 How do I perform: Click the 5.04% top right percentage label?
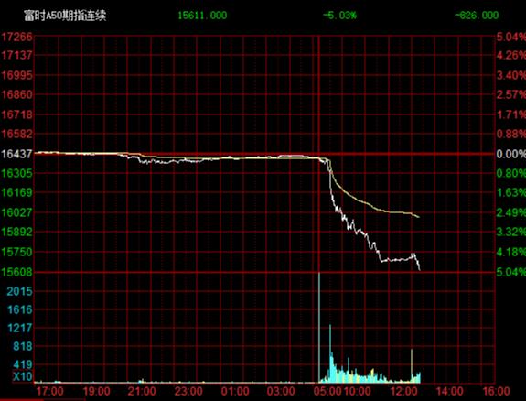click(x=510, y=37)
